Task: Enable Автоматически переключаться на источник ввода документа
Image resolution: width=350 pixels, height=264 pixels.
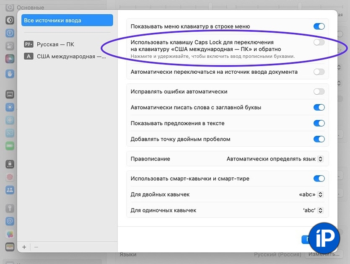Action: pos(319,72)
